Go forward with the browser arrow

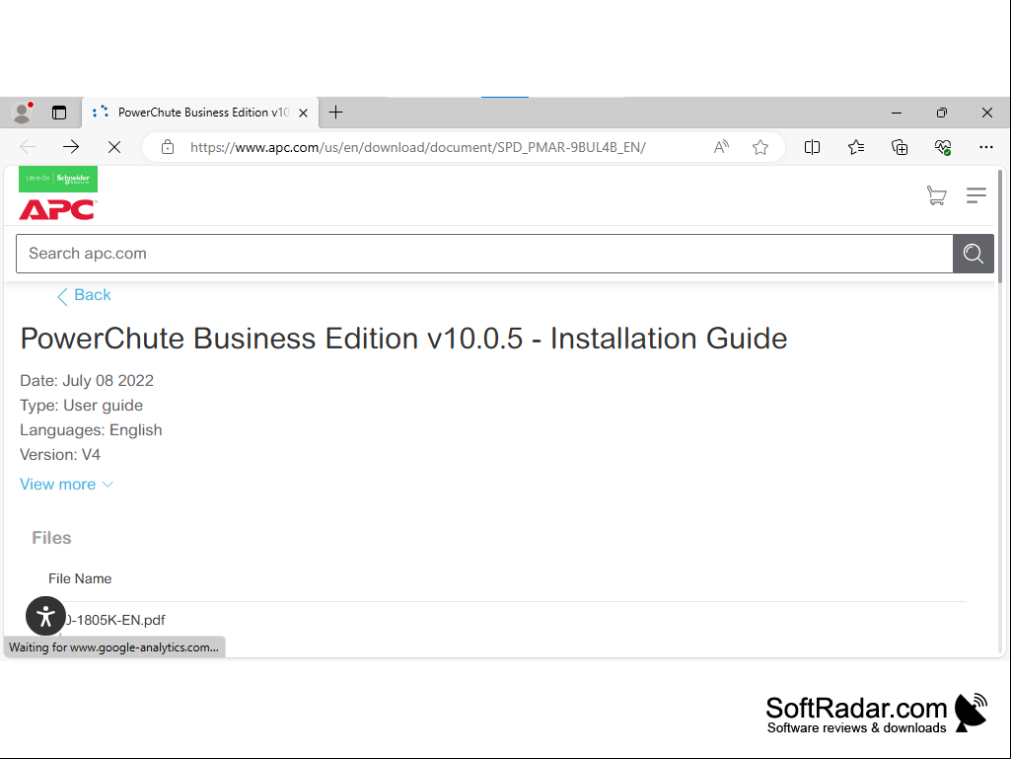pyautogui.click(x=71, y=147)
